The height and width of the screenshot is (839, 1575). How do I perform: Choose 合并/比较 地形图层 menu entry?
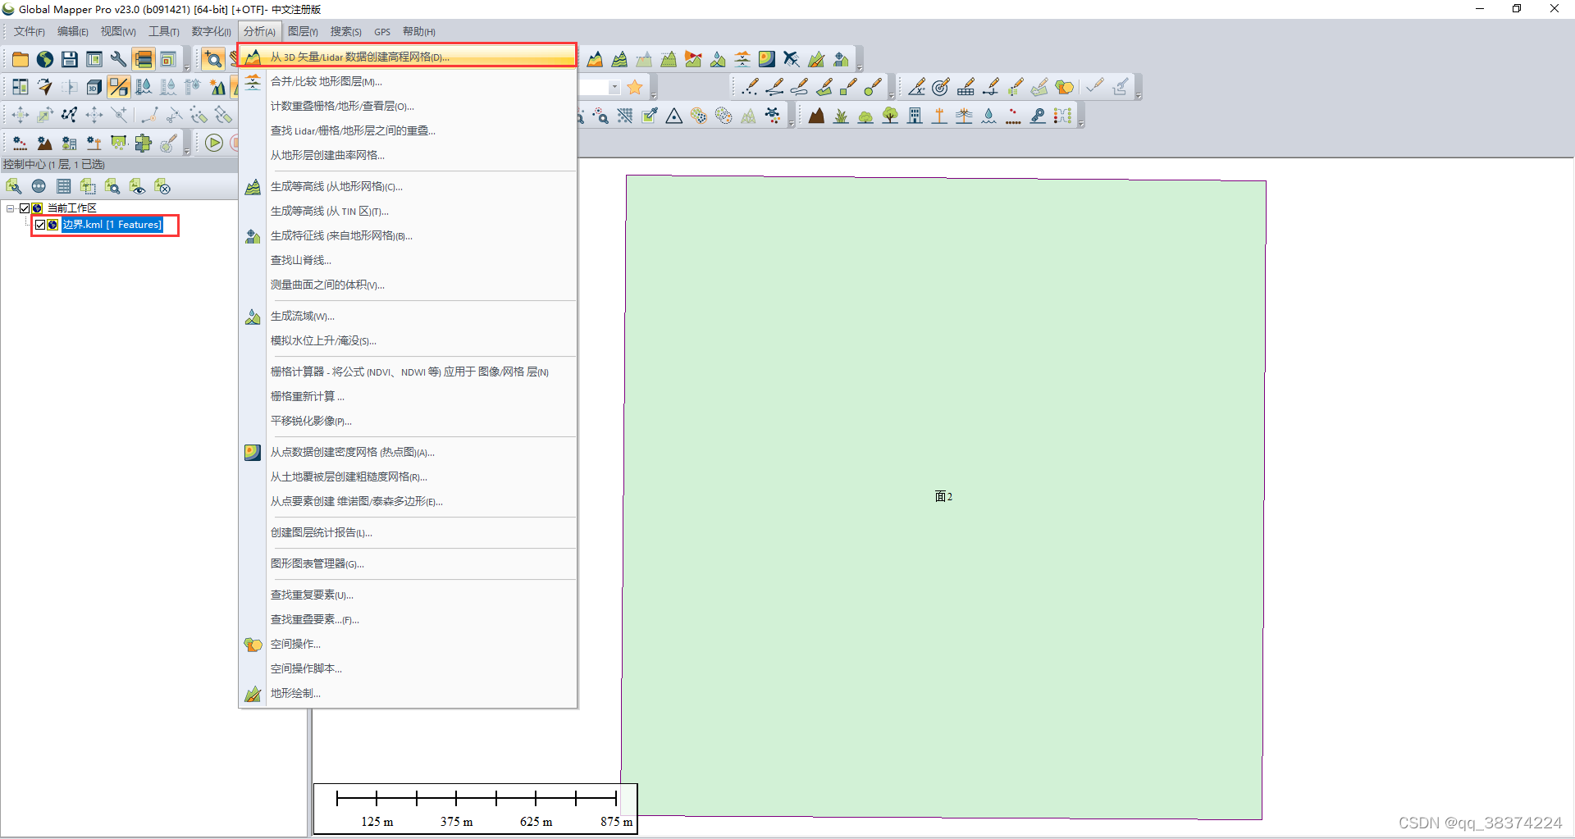[x=408, y=81]
